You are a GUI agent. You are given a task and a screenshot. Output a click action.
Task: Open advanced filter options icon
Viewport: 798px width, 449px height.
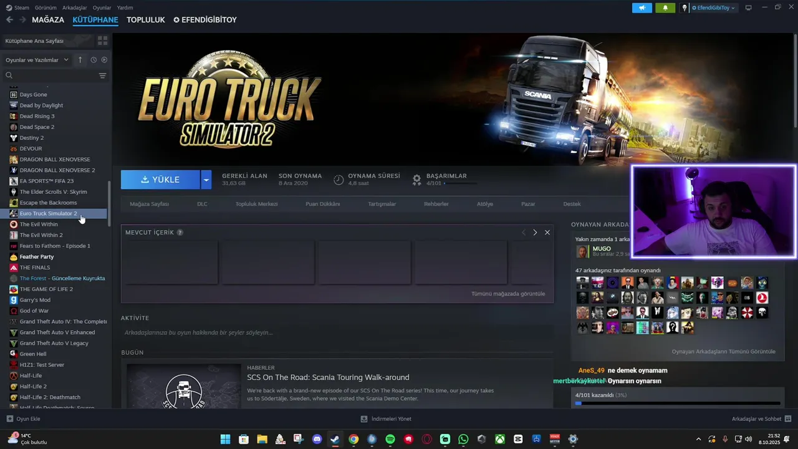point(102,75)
